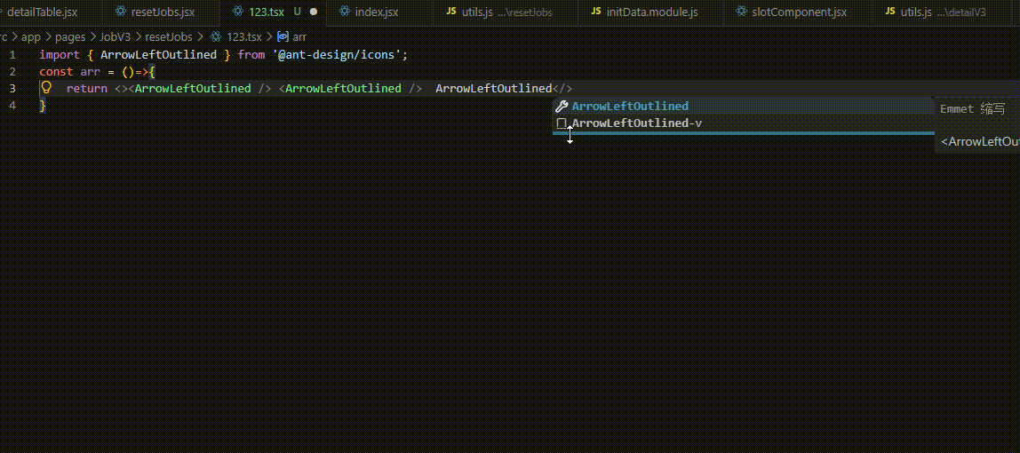The image size is (1020, 453).
Task: Click line number 2 in gutter
Action: point(12,71)
